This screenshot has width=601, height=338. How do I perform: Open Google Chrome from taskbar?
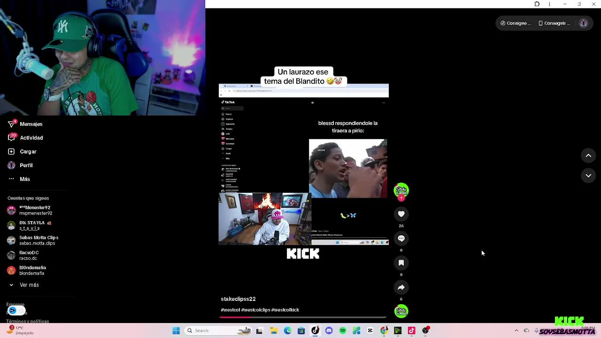tap(384, 331)
